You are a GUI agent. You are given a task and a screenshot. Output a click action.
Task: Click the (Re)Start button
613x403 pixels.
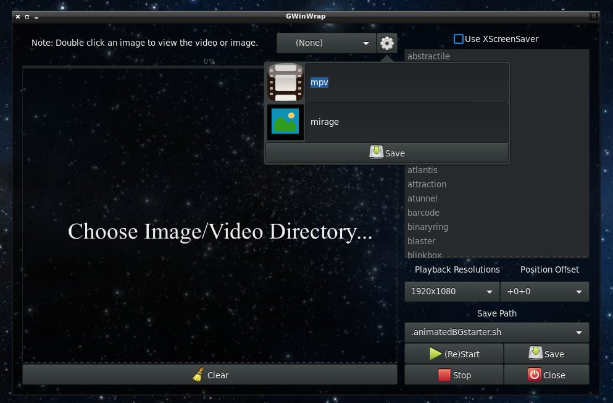454,354
